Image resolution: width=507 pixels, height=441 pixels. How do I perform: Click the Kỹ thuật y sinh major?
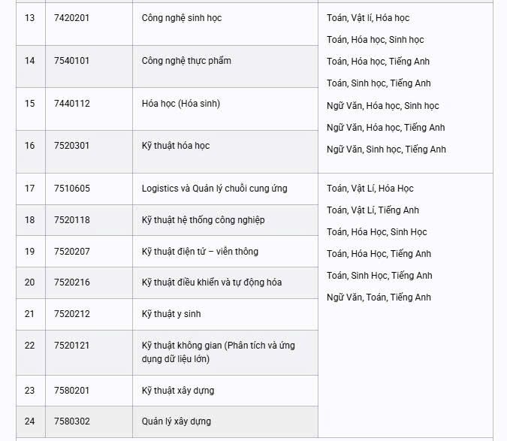[171, 314]
